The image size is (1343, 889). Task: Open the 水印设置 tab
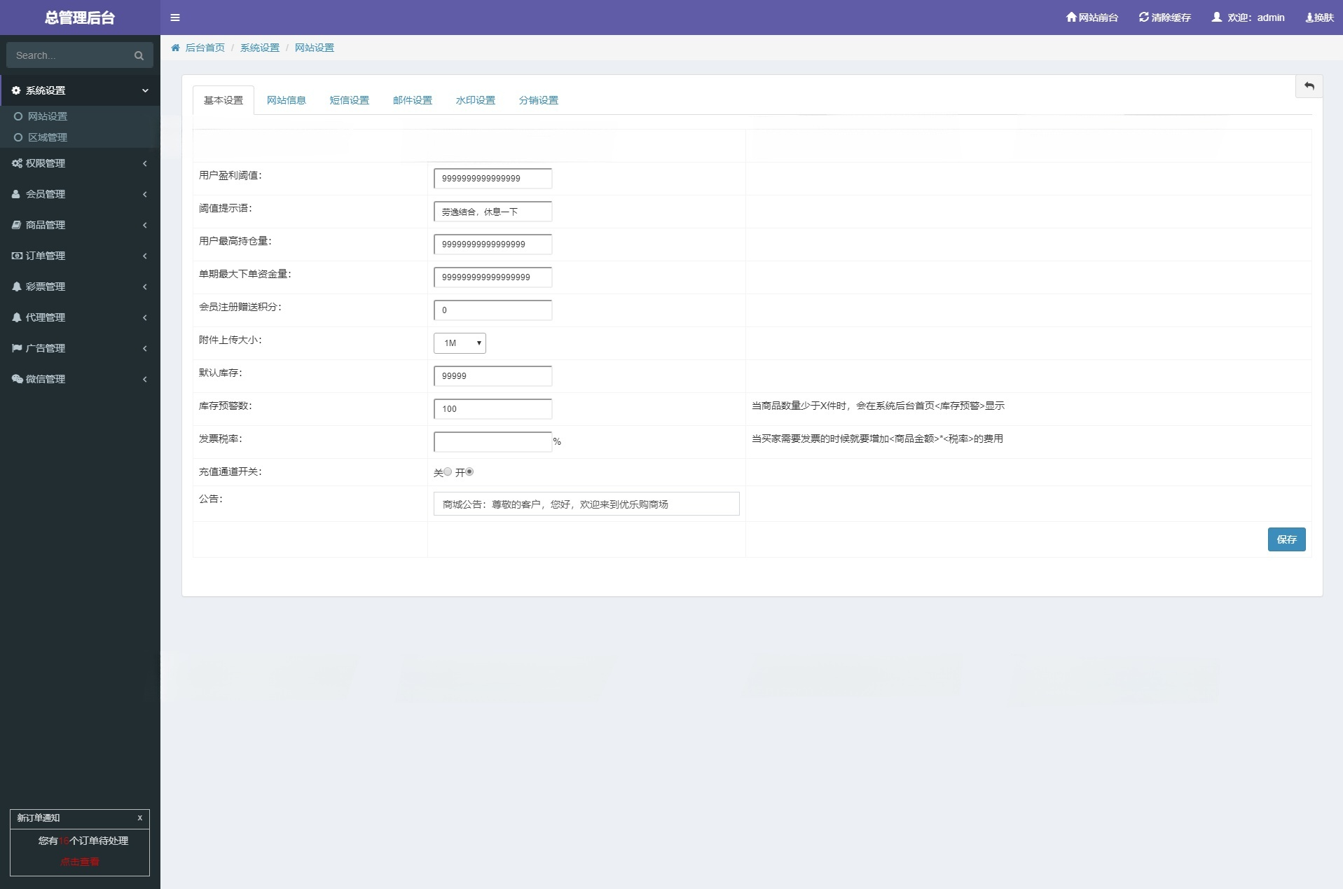coord(476,99)
